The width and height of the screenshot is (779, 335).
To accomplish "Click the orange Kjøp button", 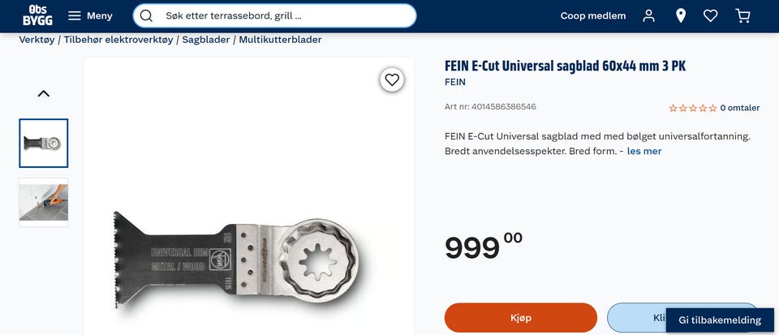I will [x=521, y=318].
